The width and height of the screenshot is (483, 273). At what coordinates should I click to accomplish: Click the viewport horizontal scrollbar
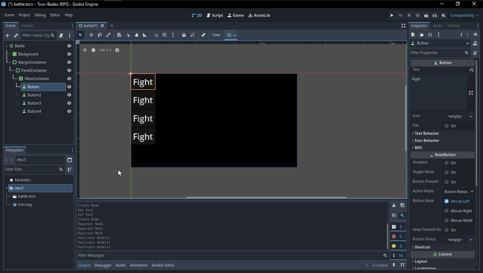click(x=266, y=197)
